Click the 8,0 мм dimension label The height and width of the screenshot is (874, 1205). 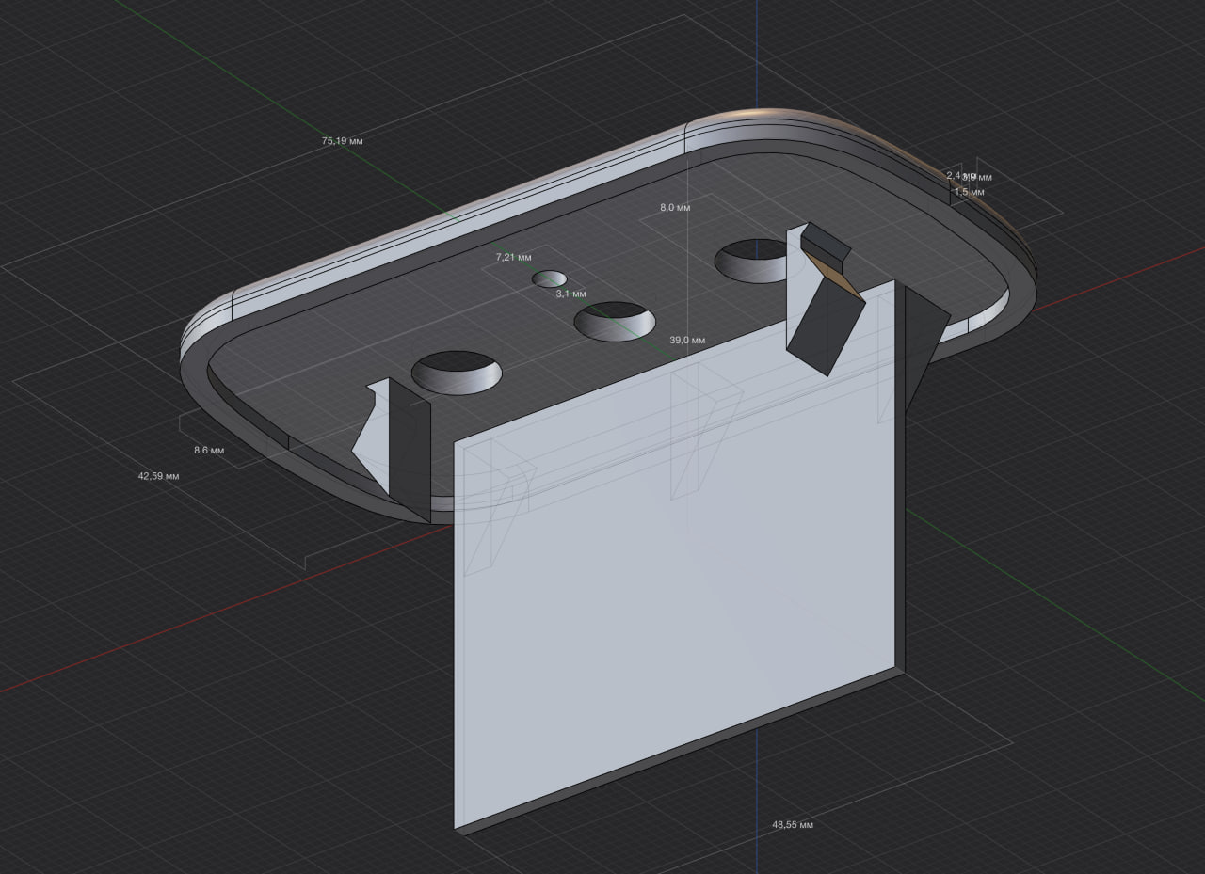click(675, 208)
